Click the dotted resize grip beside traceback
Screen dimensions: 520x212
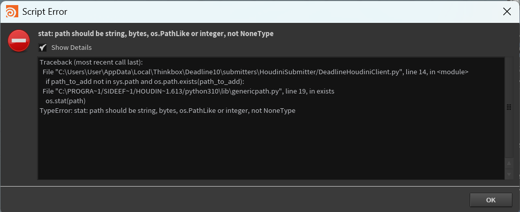click(509, 107)
